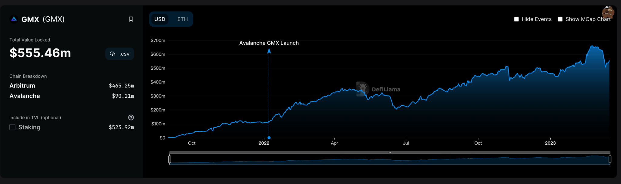Switch chart denomination to ETH
This screenshot has width=621, height=184.
pyautogui.click(x=183, y=19)
